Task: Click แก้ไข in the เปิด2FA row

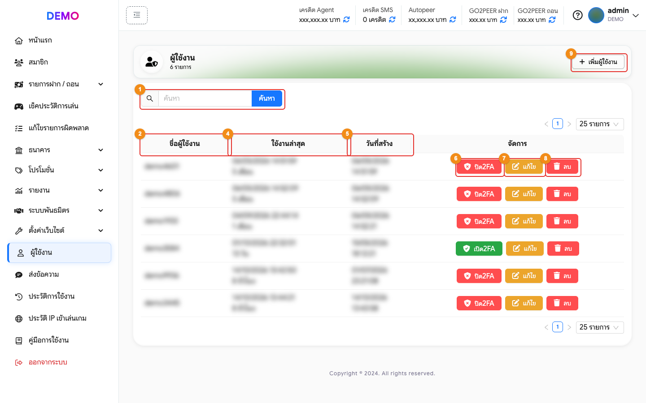Action: 525,249
